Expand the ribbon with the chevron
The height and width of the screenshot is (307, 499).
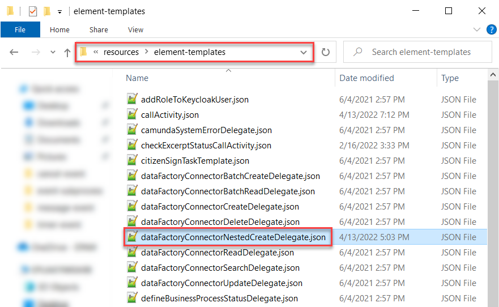(x=476, y=29)
